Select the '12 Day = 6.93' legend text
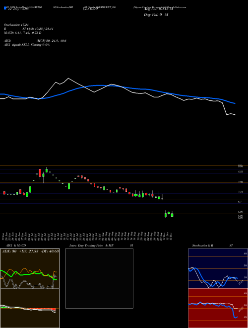 (x=18, y=9)
